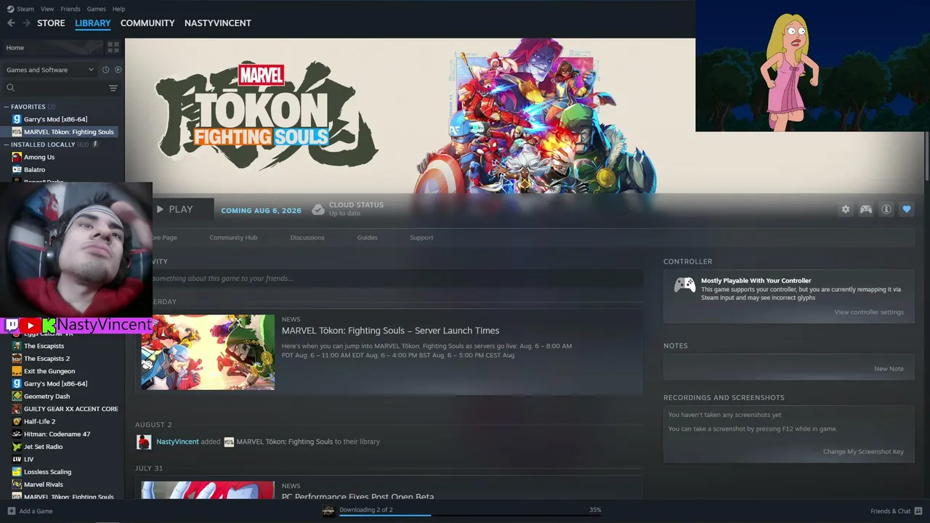Open the NASTYVINCENT profile tab
Viewport: 930px width, 523px height.
pos(218,23)
